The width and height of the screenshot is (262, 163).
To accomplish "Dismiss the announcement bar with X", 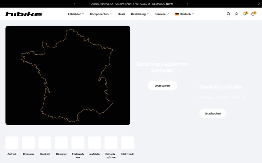I will point(259,4).
